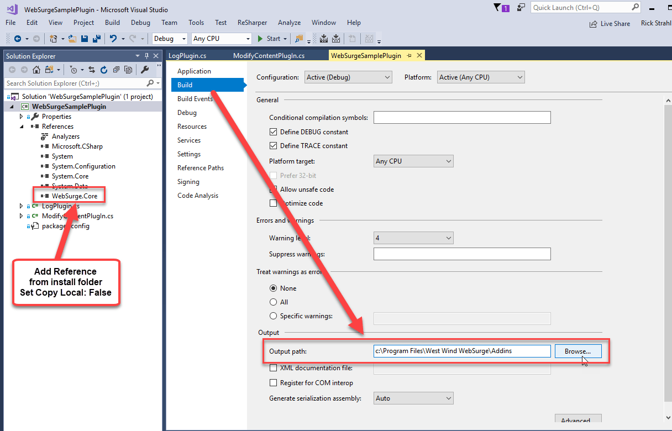Expand the Properties node in Solution Explorer
672x431 pixels.
(x=22, y=117)
